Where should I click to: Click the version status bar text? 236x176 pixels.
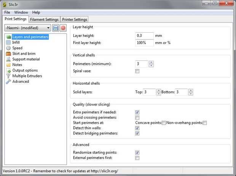click(x=61, y=171)
